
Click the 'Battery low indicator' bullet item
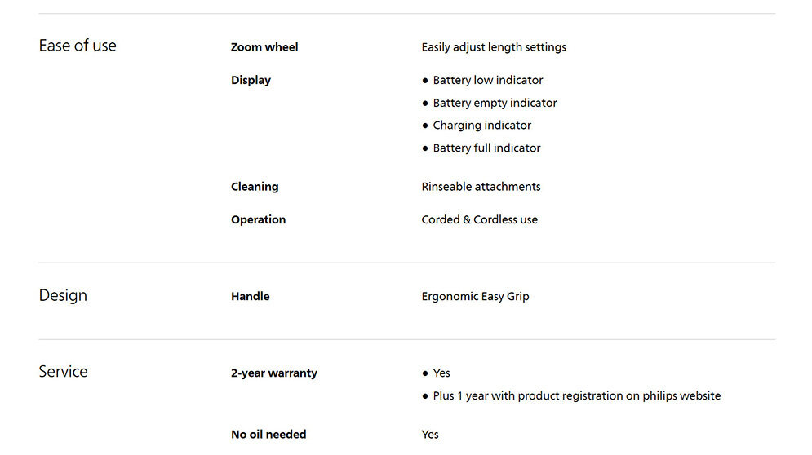pos(487,80)
